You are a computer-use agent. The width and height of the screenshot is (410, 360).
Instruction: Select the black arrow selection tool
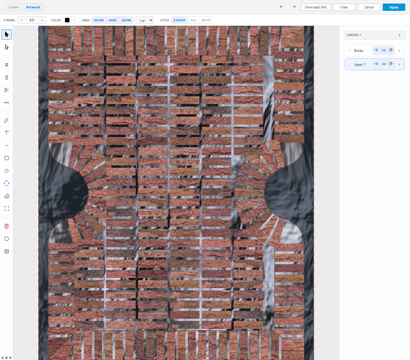click(7, 34)
